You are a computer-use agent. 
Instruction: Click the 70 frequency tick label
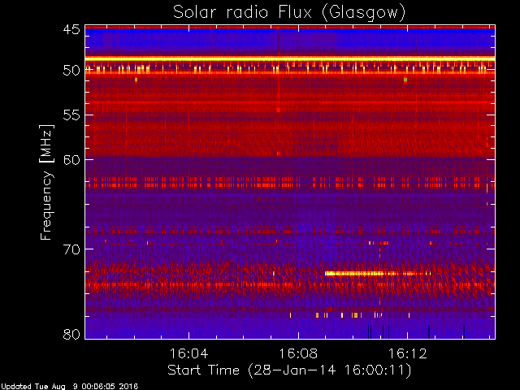pyautogui.click(x=71, y=249)
